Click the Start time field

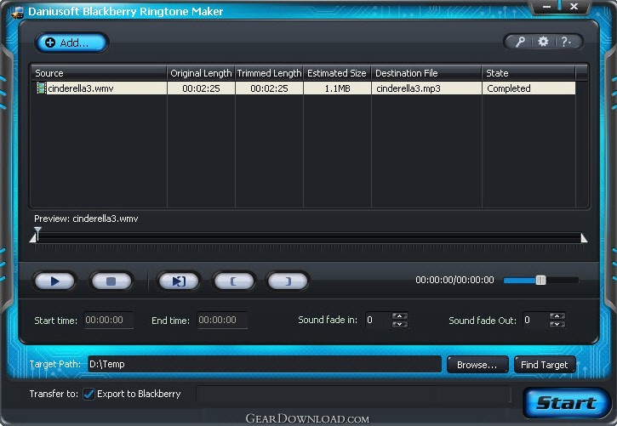coord(109,320)
